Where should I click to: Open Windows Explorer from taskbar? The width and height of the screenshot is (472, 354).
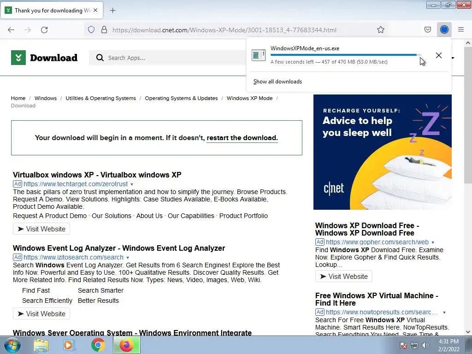[41, 345]
